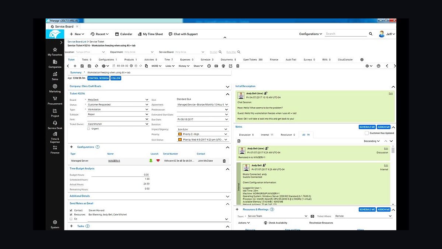This screenshot has width=442, height=249.
Task: Click the refresh icon in ticket toolbar
Action: tap(97, 66)
